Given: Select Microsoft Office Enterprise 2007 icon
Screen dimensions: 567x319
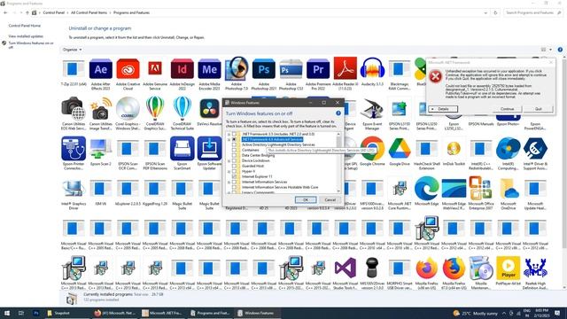Looking at the screenshot, I should point(480,188).
